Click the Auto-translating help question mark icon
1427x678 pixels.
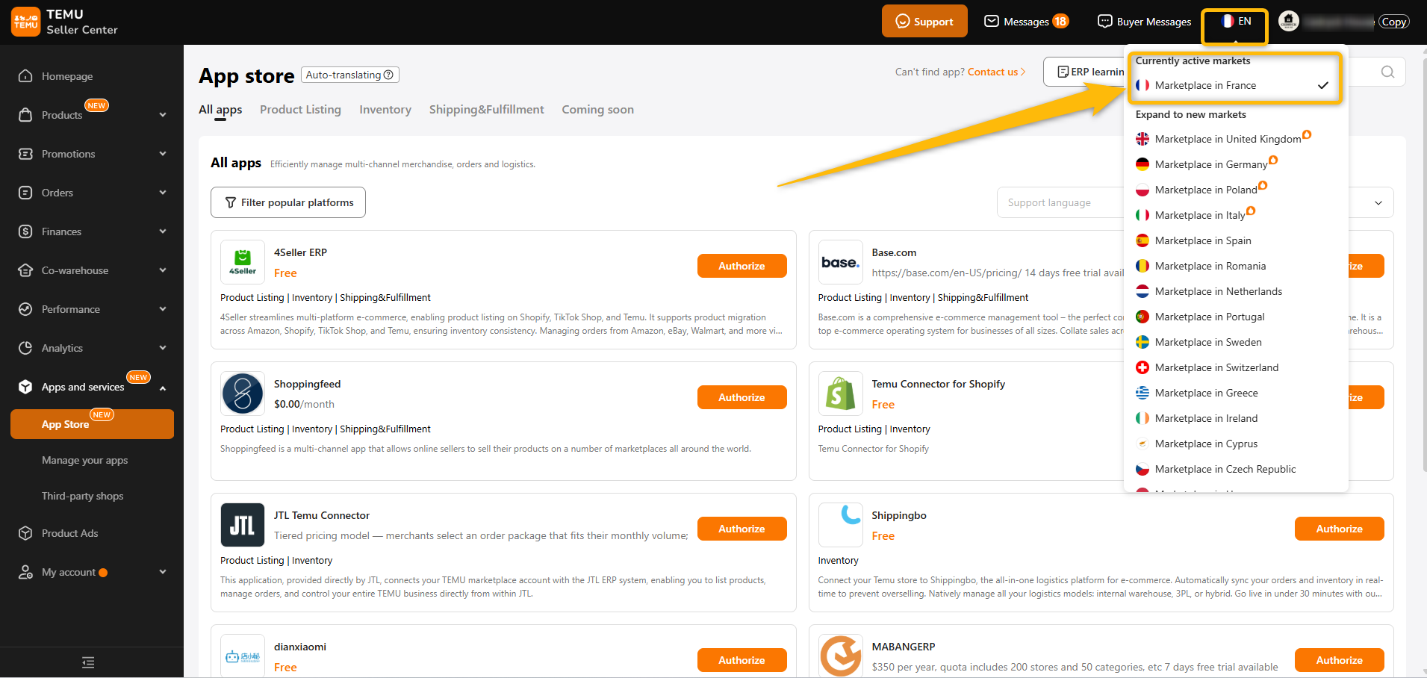(x=388, y=75)
